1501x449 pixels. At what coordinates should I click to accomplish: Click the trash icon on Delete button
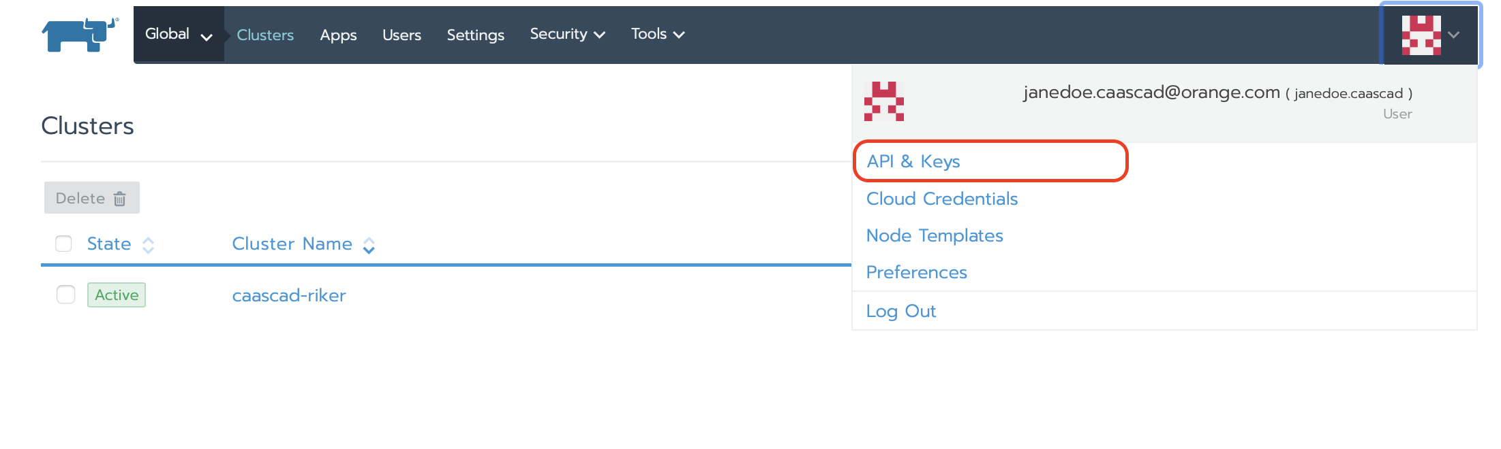click(x=120, y=199)
